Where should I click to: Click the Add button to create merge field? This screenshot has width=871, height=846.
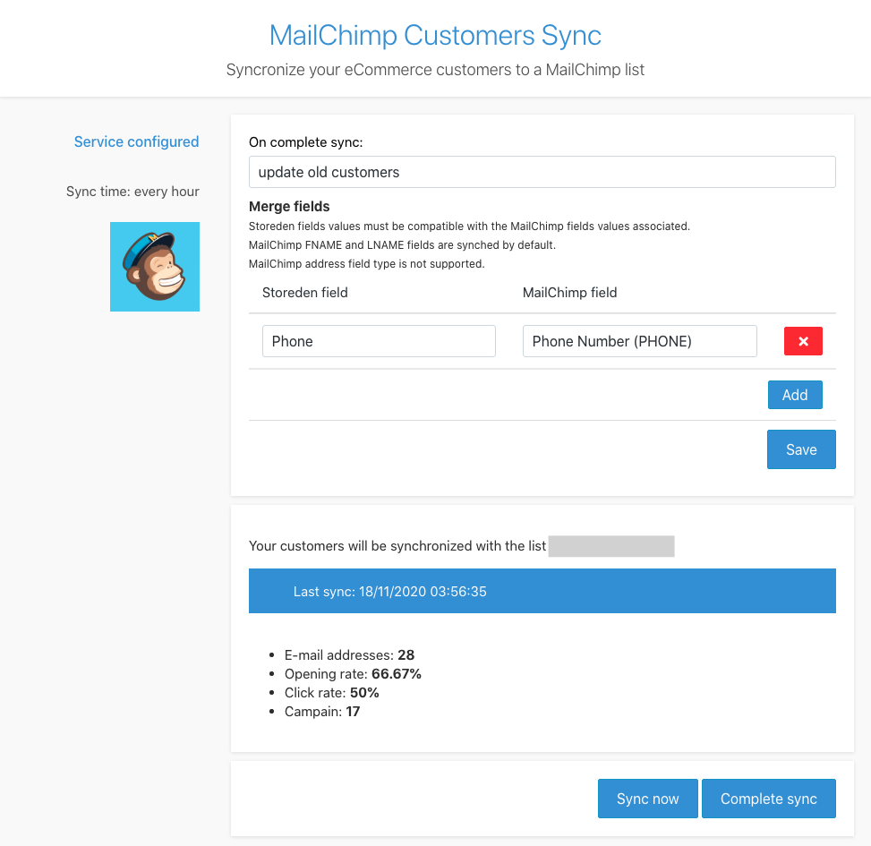pos(794,394)
